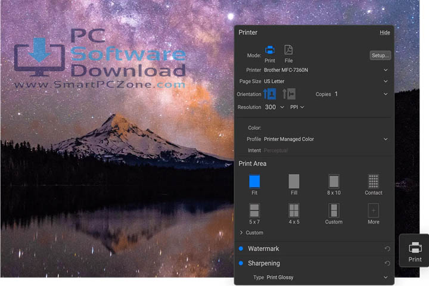This screenshot has width=429, height=286.
Task: Choose portrait orientation icon
Action: coord(270,94)
